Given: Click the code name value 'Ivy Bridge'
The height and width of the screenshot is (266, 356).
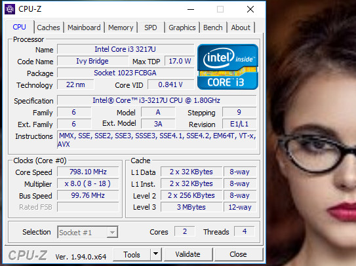Looking at the screenshot, I should [92, 61].
